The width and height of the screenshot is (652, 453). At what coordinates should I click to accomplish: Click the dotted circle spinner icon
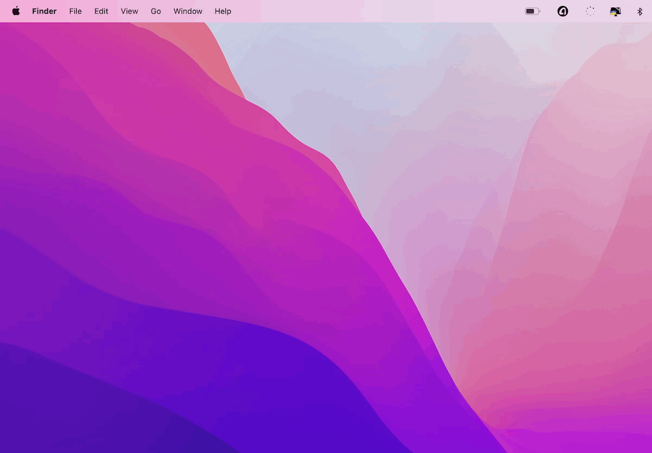590,11
